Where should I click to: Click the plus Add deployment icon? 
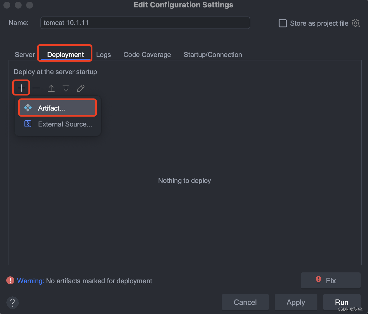pos(21,88)
